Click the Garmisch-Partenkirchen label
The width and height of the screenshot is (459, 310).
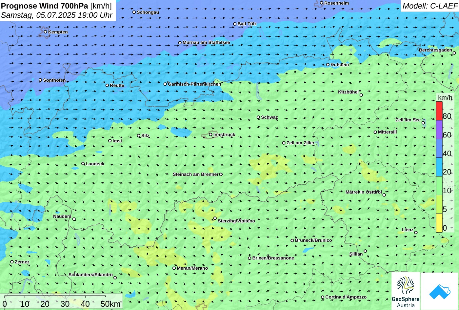pos(194,84)
